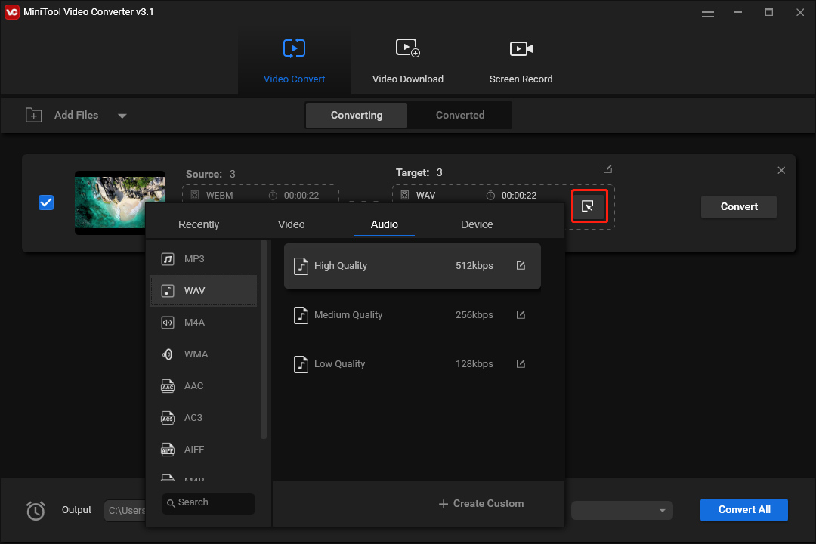Click the target duration 00:00:22

click(519, 195)
